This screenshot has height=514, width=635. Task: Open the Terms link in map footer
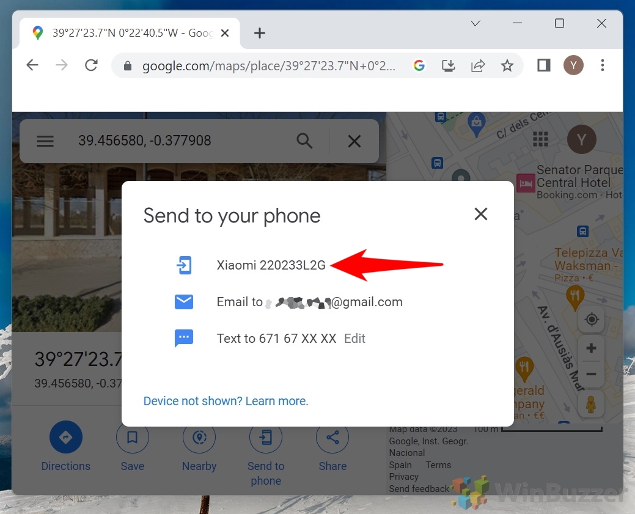tap(438, 465)
